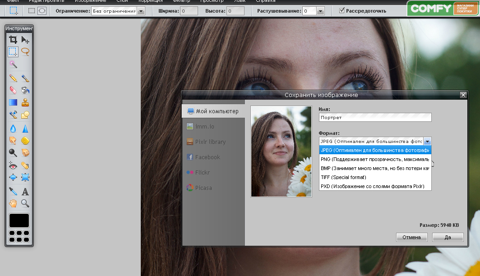
Task: Click the portrait preview thumbnail
Action: tap(281, 152)
